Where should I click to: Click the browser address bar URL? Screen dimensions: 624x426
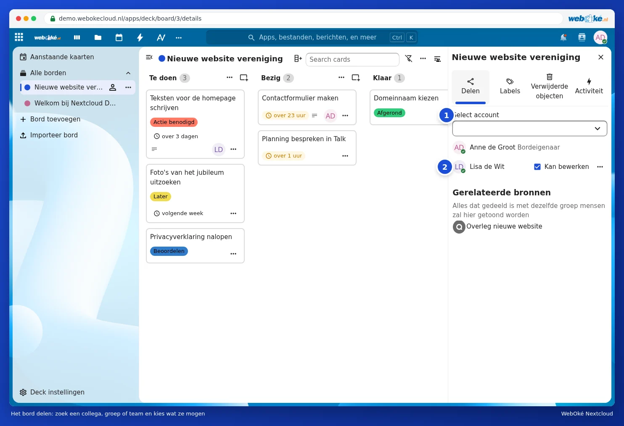click(x=130, y=18)
